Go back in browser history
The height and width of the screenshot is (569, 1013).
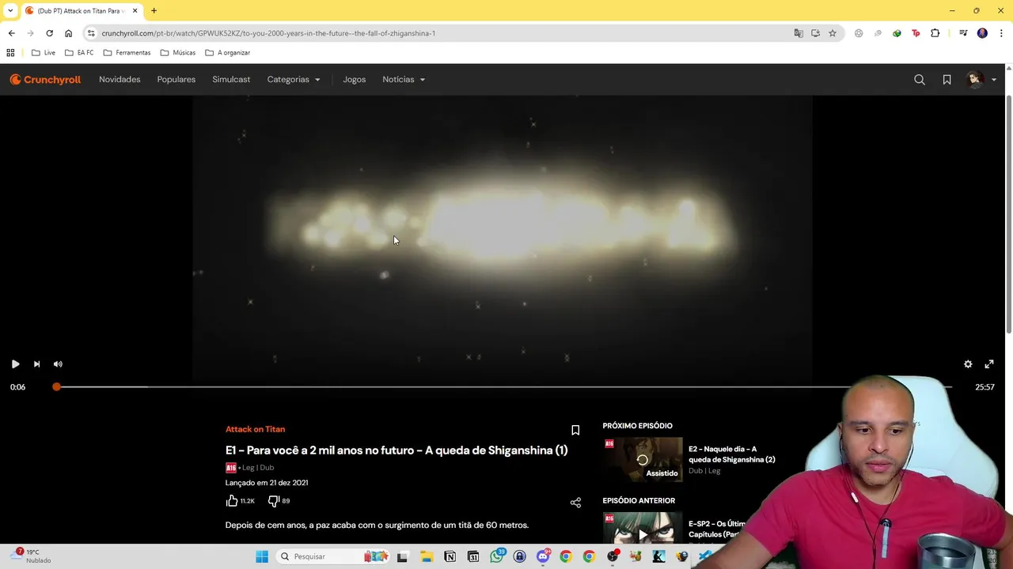pyautogui.click(x=11, y=33)
